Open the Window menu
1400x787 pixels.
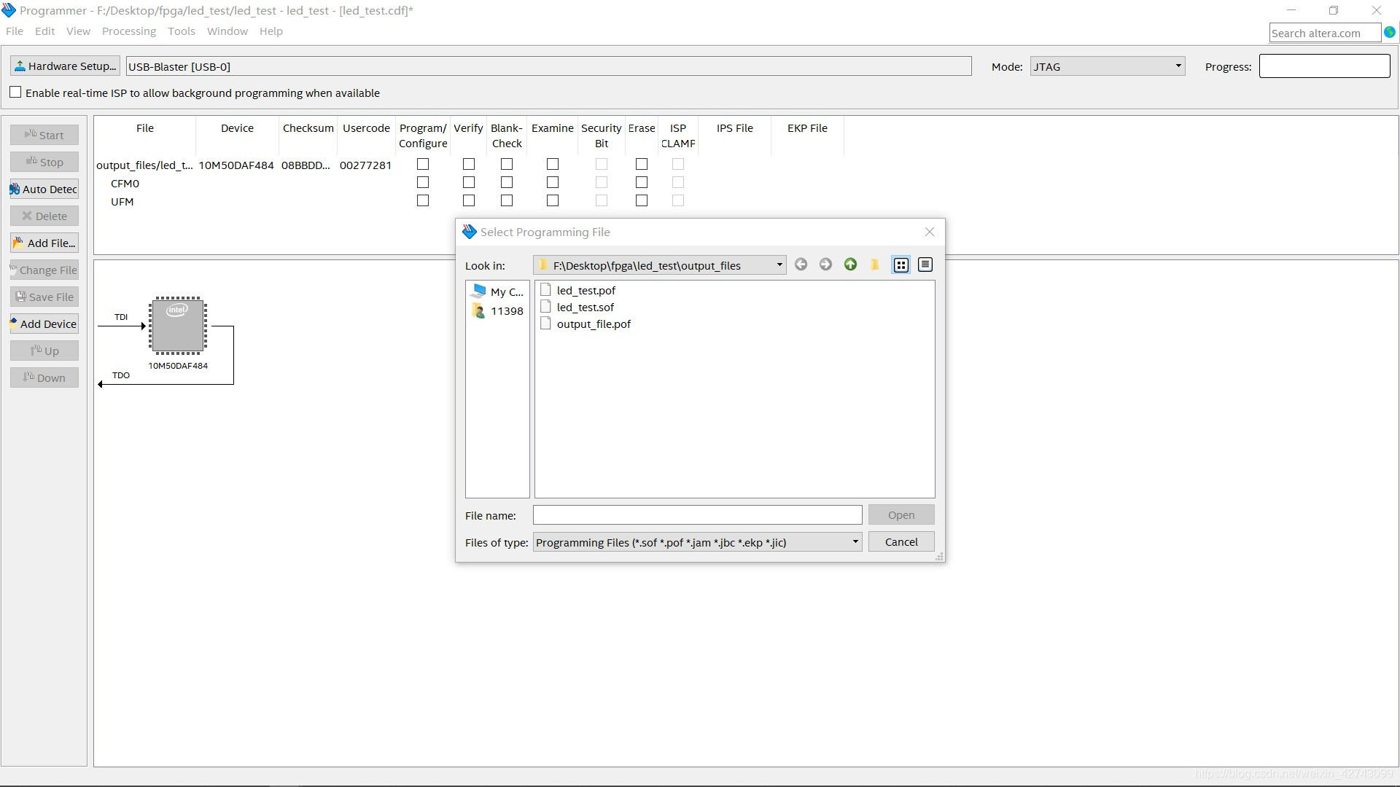[227, 31]
